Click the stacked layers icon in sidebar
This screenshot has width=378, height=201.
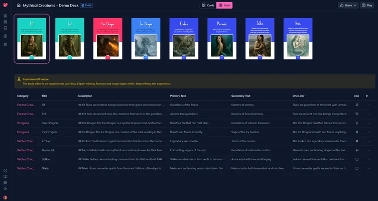[x=5, y=16]
